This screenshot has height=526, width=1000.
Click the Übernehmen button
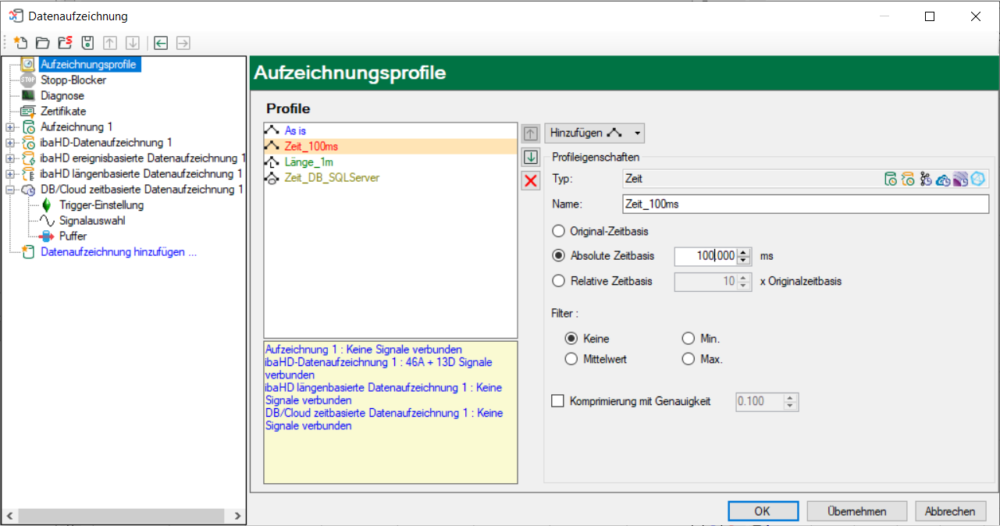tap(856, 511)
